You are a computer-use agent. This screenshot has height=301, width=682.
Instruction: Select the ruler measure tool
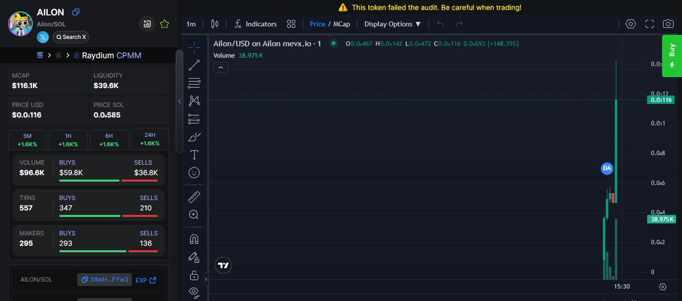coord(194,197)
